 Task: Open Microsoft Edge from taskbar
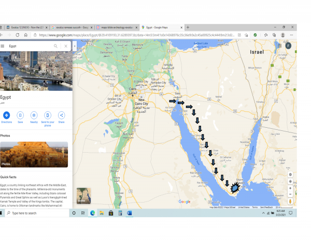pyautogui.click(x=92, y=213)
